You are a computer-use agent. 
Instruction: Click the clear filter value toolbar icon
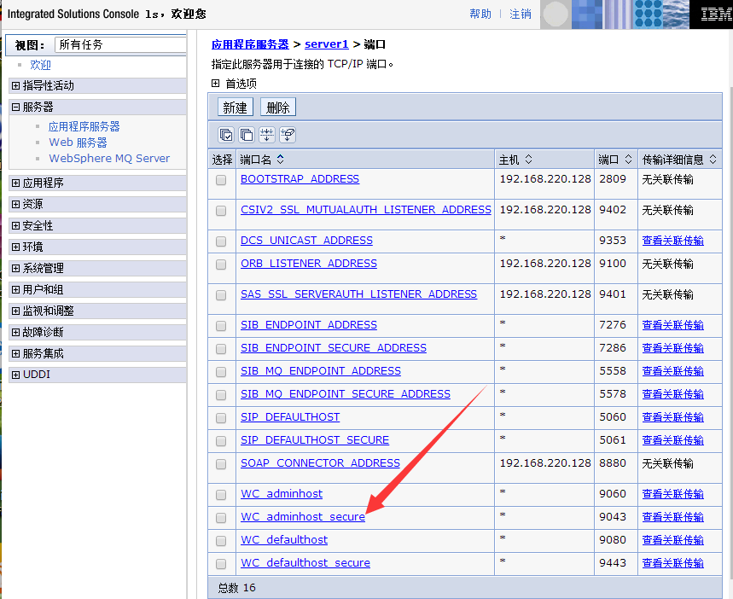tap(288, 135)
